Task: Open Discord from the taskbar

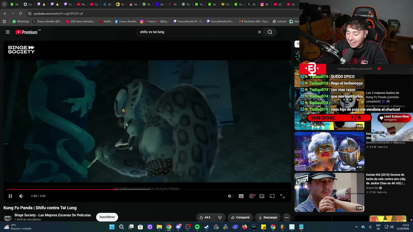Action: (x=178, y=227)
